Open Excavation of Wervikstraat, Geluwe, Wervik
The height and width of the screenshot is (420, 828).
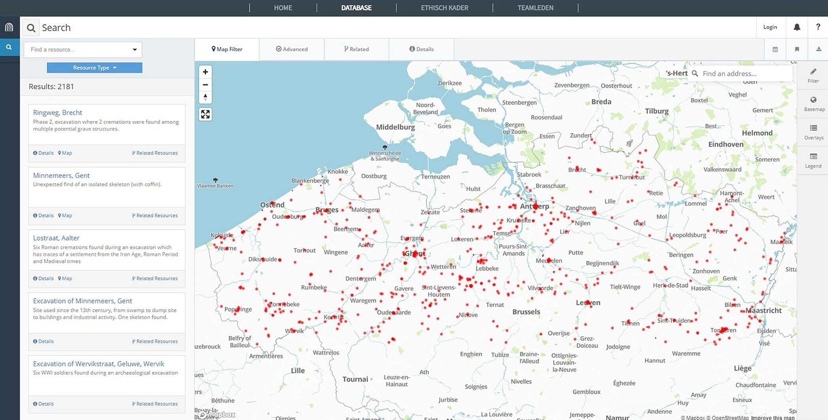click(98, 363)
